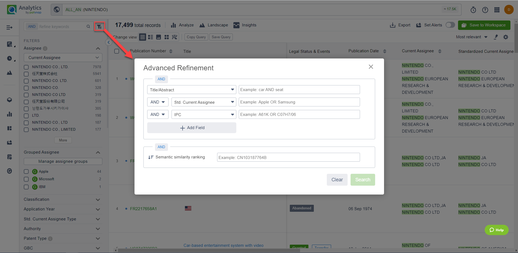Click the Clear button in dialog
This screenshot has height=253, width=518.
click(337, 180)
